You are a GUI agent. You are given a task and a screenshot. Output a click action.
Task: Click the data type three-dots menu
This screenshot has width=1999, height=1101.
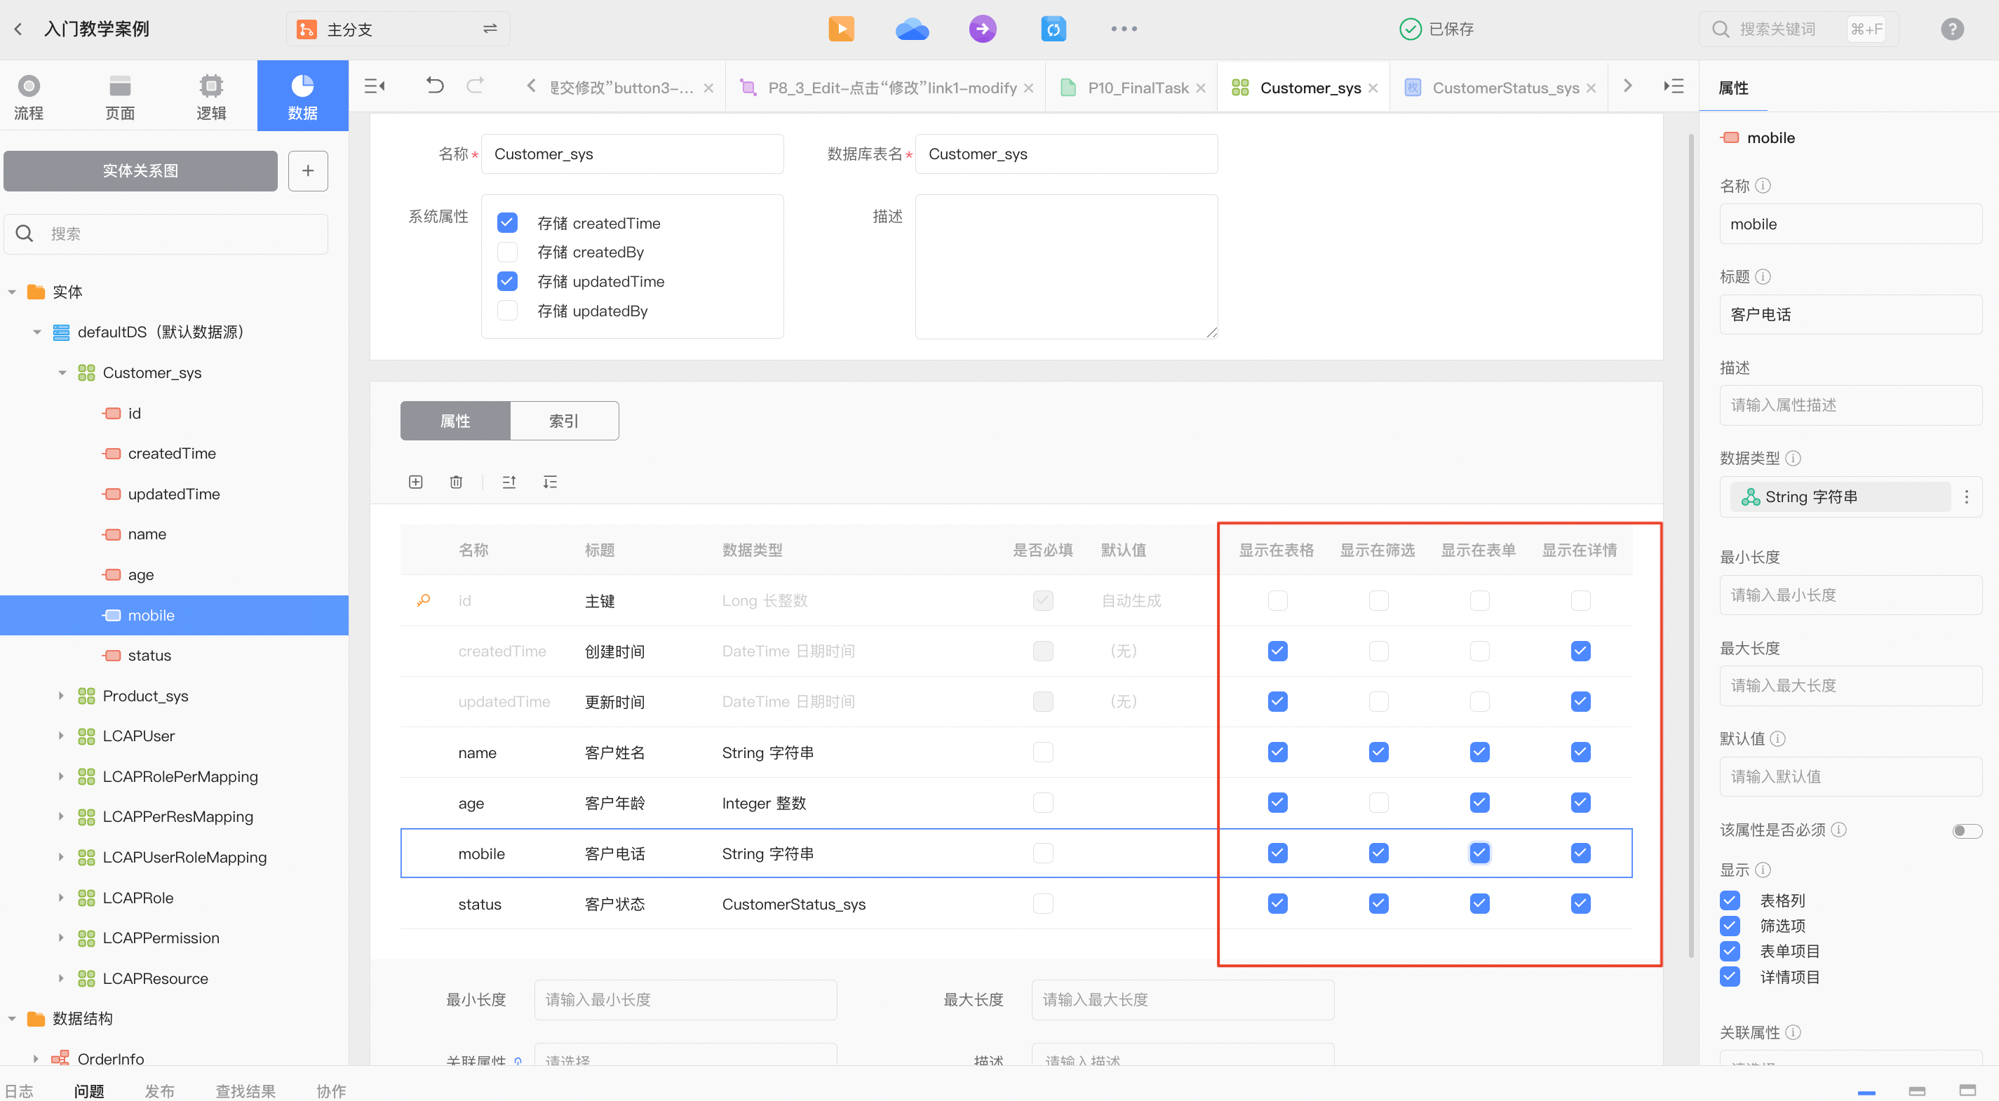tap(1965, 497)
